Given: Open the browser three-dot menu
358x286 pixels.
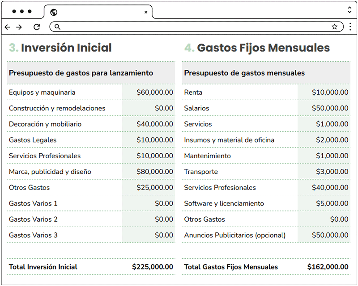Looking at the screenshot, I should point(350,27).
